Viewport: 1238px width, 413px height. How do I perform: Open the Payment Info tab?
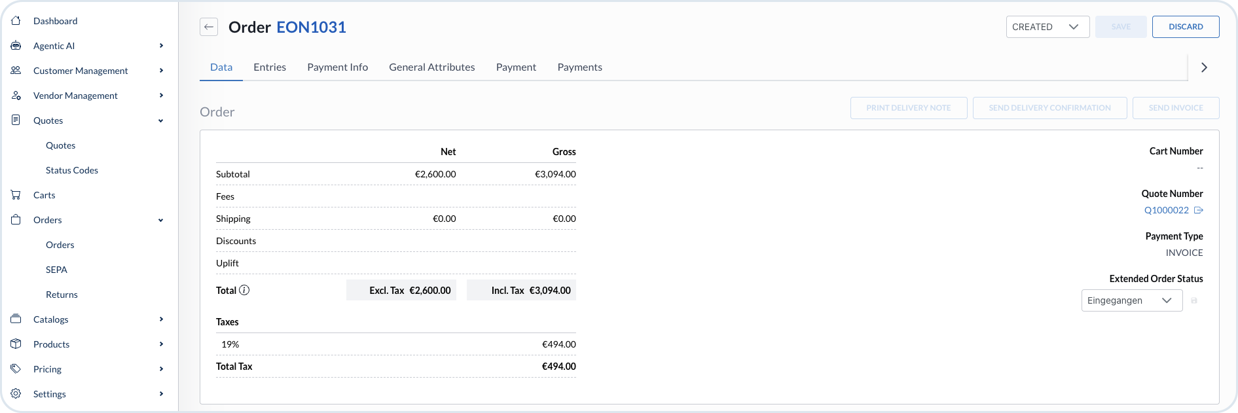[x=337, y=67]
